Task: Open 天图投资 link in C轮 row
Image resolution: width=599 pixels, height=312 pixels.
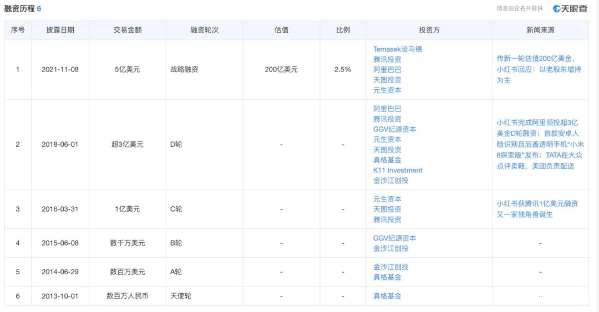Action: [387, 209]
